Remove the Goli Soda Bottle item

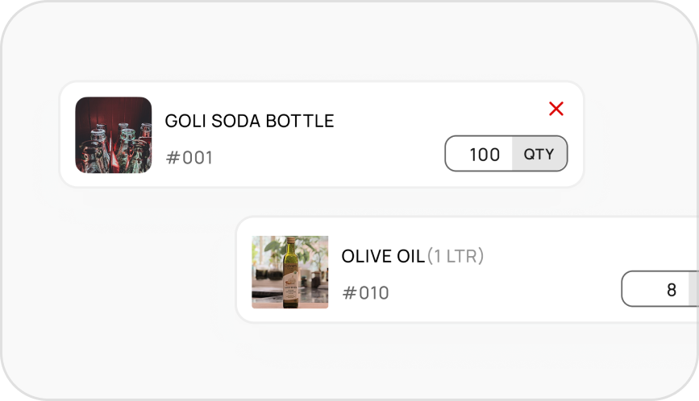[555, 109]
